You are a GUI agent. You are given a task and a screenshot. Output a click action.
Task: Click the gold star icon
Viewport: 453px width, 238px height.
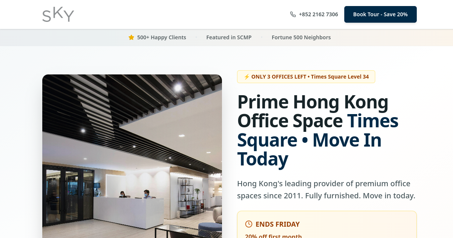(131, 37)
